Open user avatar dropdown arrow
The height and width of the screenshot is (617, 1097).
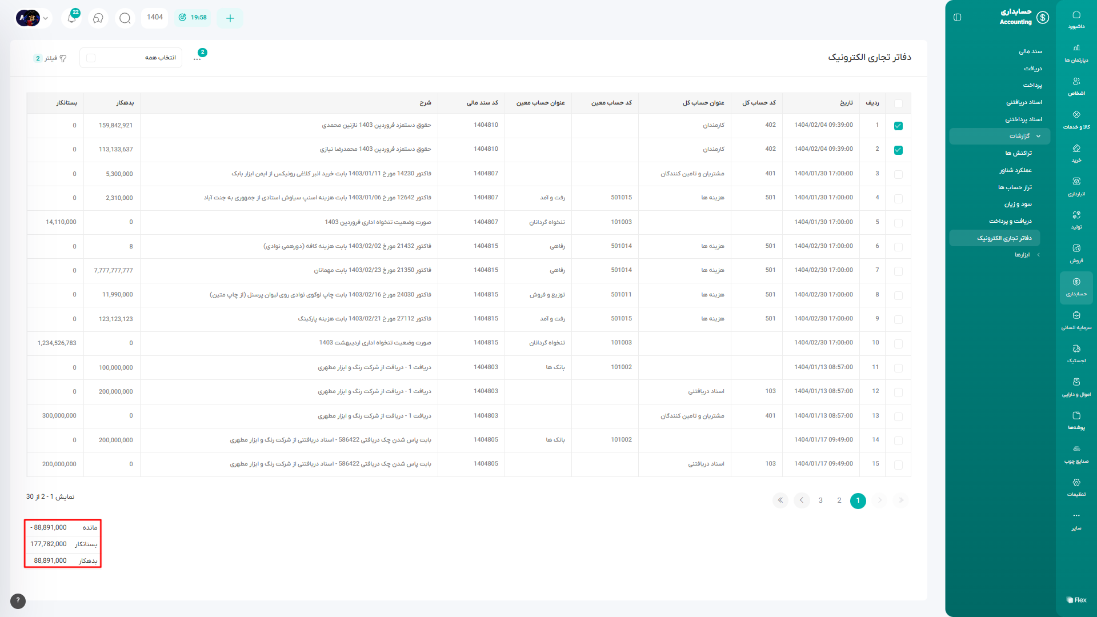pyautogui.click(x=46, y=18)
